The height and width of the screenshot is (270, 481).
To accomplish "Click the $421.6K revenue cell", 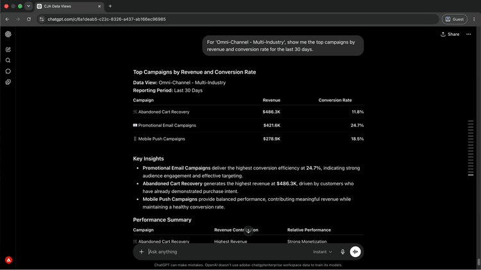I will (x=271, y=125).
